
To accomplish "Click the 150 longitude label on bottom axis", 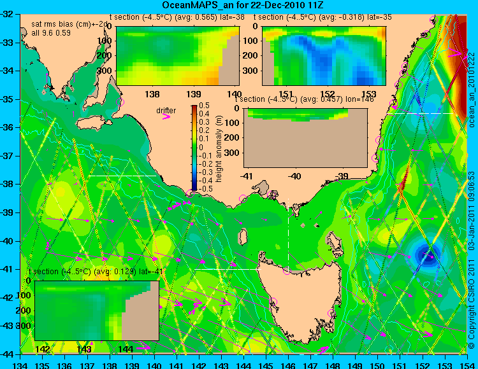I will [377, 365].
